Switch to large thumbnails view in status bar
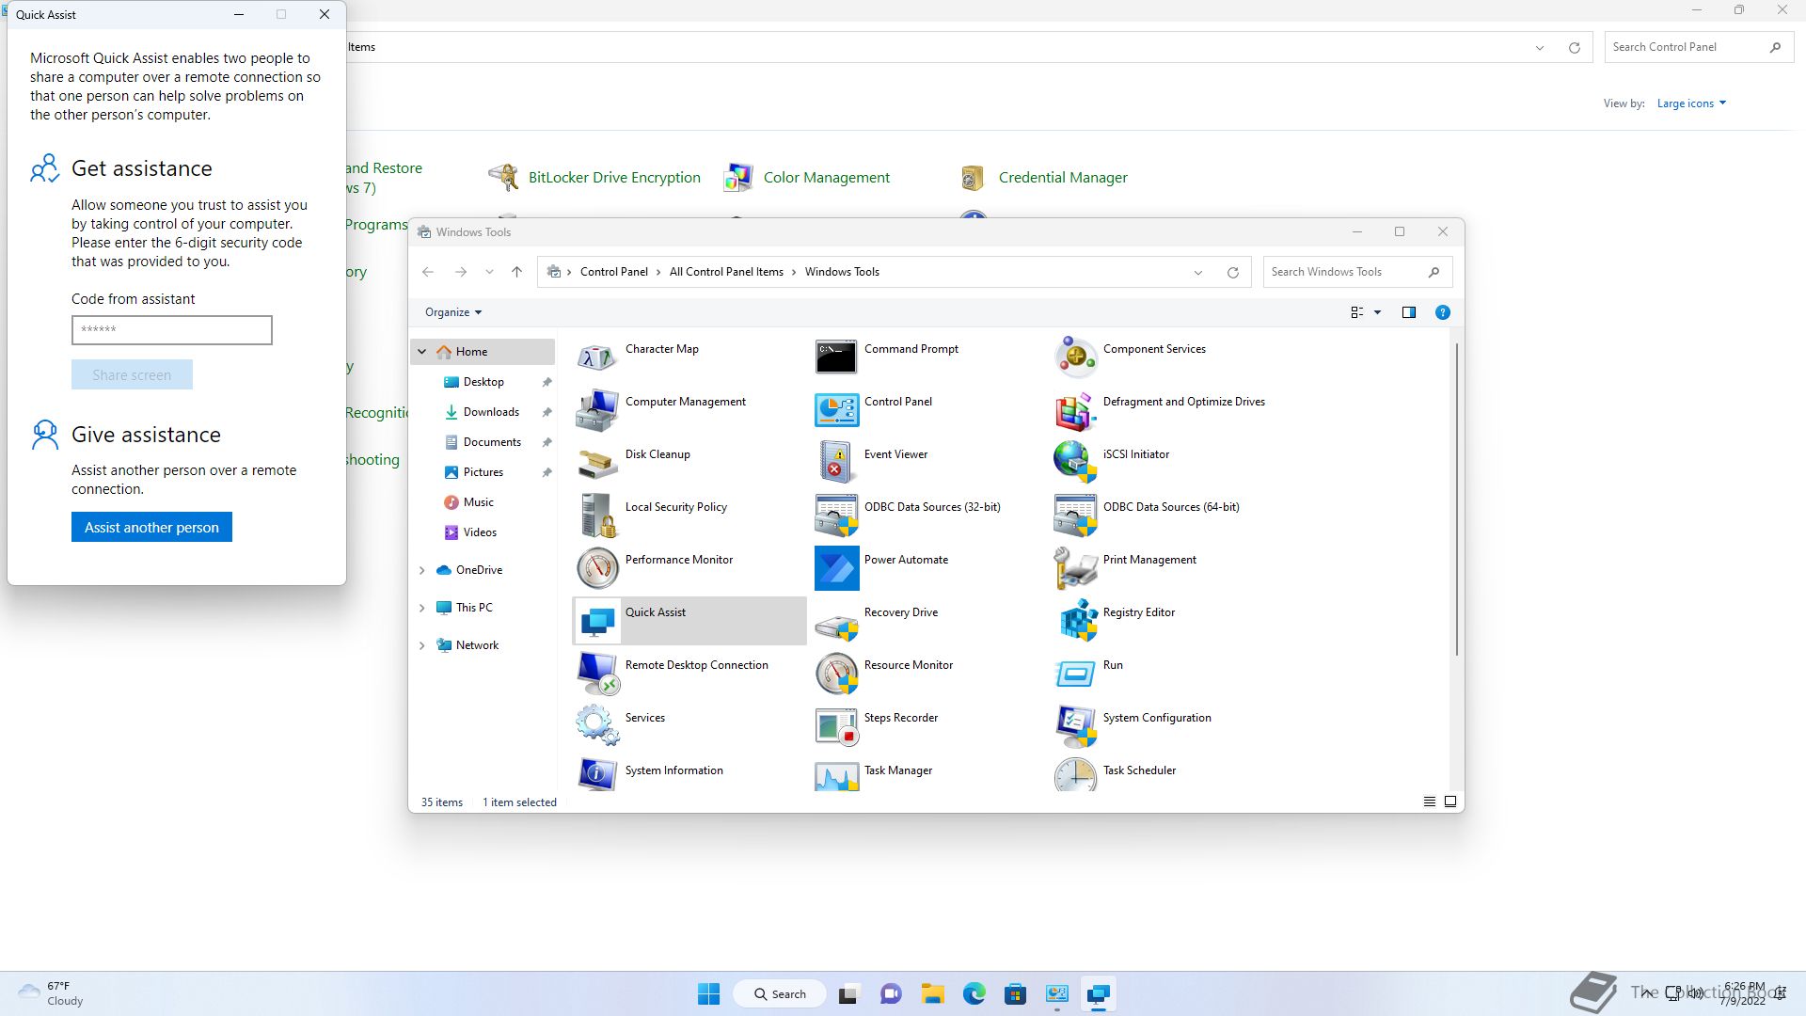The height and width of the screenshot is (1016, 1806). click(1450, 802)
